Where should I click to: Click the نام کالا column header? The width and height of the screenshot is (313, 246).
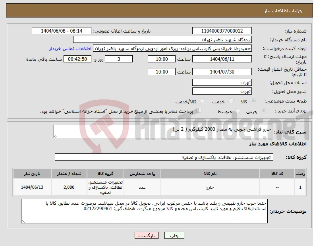click(210, 174)
